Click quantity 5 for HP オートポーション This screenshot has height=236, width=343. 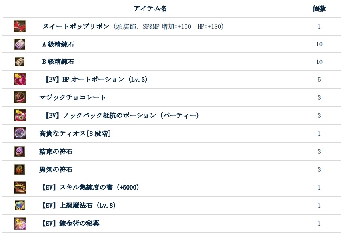point(319,79)
